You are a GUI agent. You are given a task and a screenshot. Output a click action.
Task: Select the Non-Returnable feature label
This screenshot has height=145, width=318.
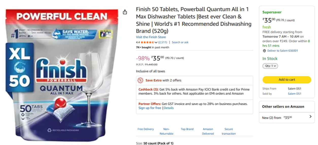click(x=166, y=131)
